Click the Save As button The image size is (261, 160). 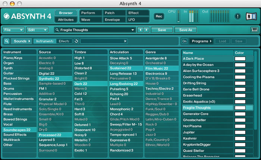click(186, 30)
